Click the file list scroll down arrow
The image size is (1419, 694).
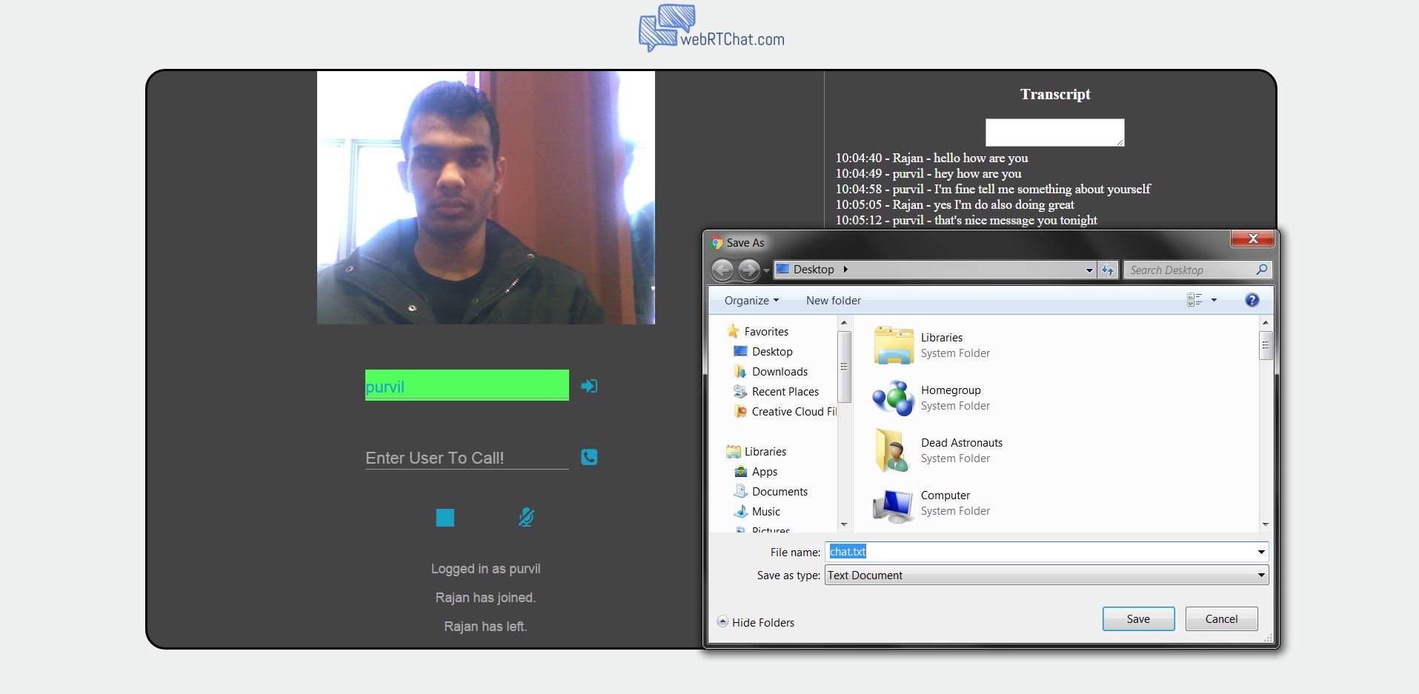pos(1266,524)
